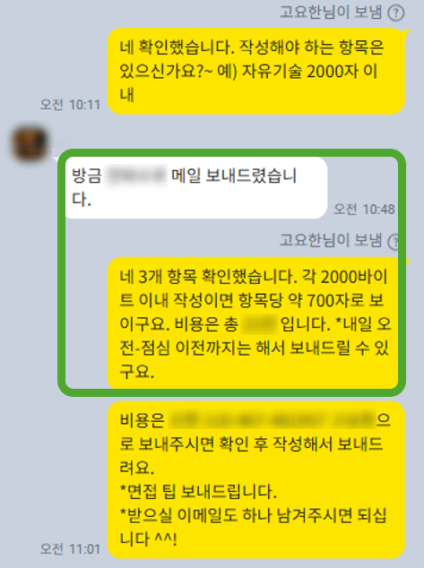Click the tail of the top yellow bubble
The height and width of the screenshot is (568, 424).
(407, 33)
